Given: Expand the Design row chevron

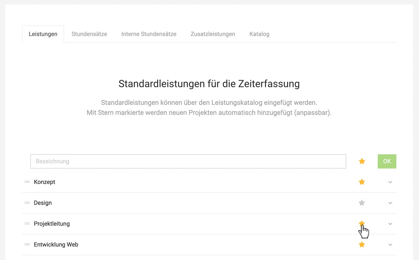Looking at the screenshot, I should click(x=390, y=203).
